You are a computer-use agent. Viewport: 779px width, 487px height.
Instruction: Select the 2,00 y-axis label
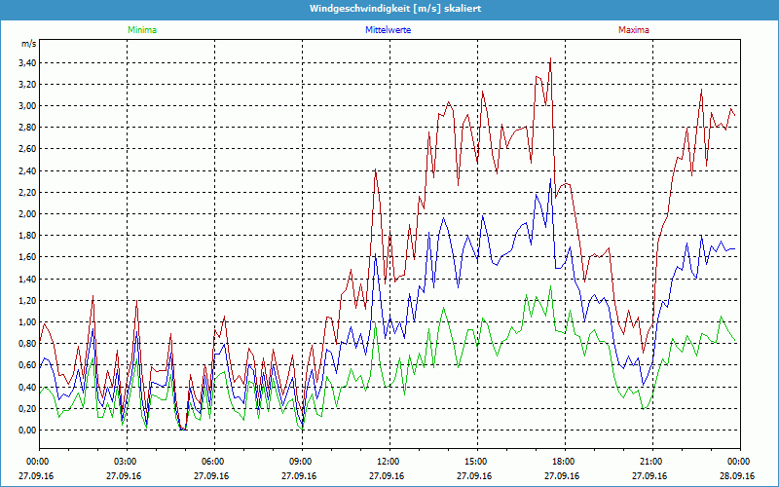pos(26,214)
